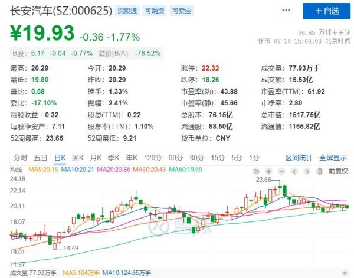The width and height of the screenshot is (354, 278).
Task: Reset the K-line chart view with undo arrow
Action: coord(256,171)
